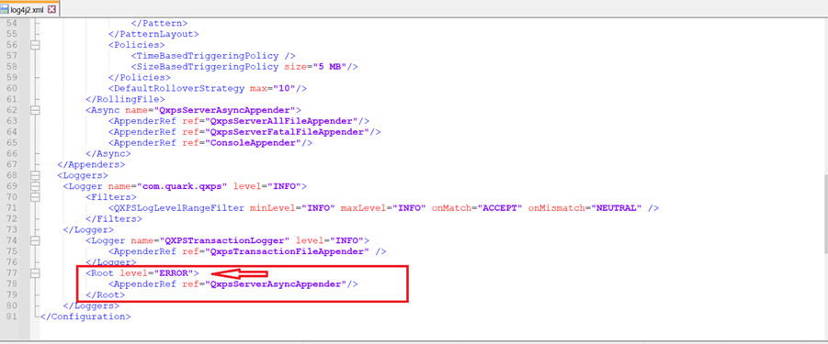Click the "QXPSTransactionLogger" name
The image size is (828, 344).
(224, 240)
